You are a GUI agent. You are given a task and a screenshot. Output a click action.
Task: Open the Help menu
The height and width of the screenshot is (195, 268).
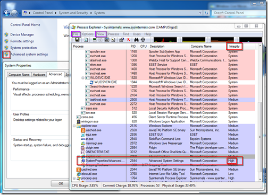(x=148, y=34)
